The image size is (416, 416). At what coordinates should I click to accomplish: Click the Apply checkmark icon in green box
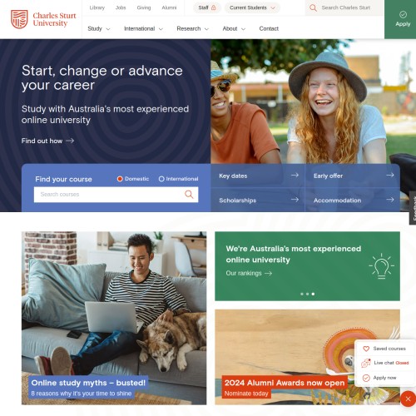tap(403, 14)
